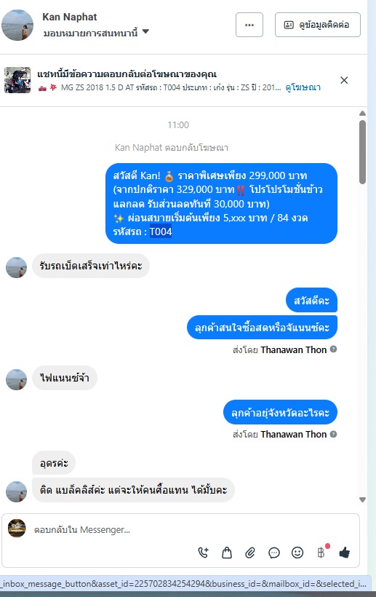Open the ดูโฆษณา link
This screenshot has height=597, width=376.
303,87
